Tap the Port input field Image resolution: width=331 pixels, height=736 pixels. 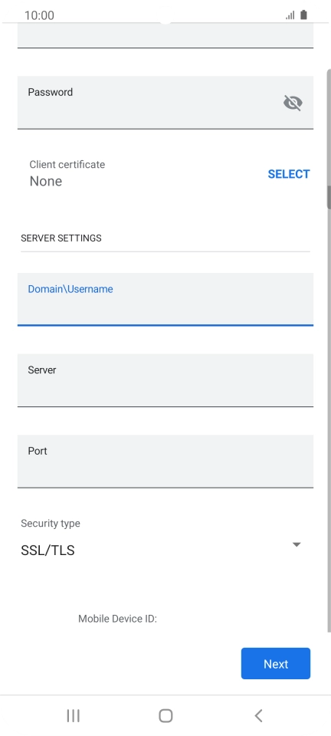pyautogui.click(x=165, y=462)
